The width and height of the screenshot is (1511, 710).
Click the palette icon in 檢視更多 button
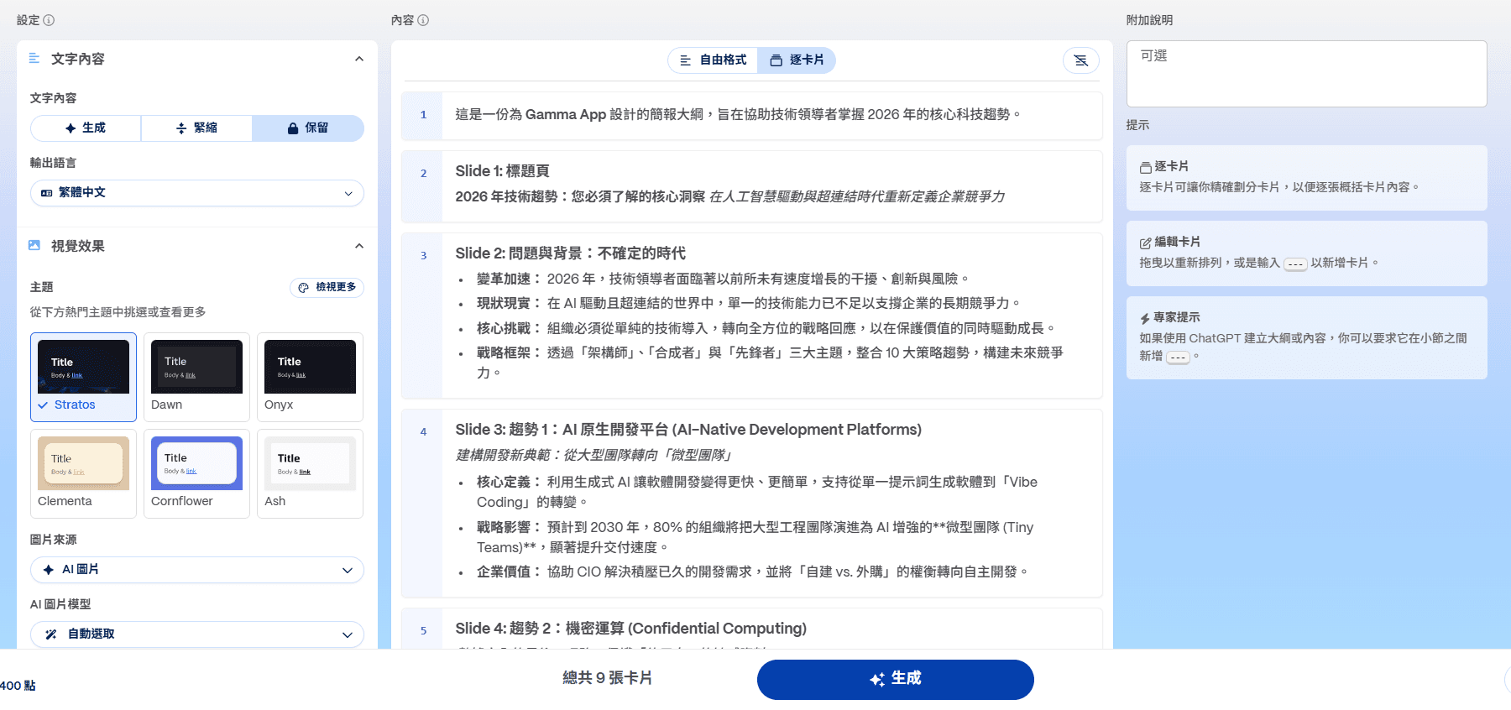(x=303, y=287)
